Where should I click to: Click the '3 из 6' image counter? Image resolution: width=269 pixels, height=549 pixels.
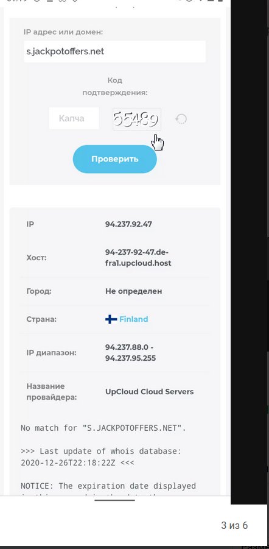(x=234, y=525)
